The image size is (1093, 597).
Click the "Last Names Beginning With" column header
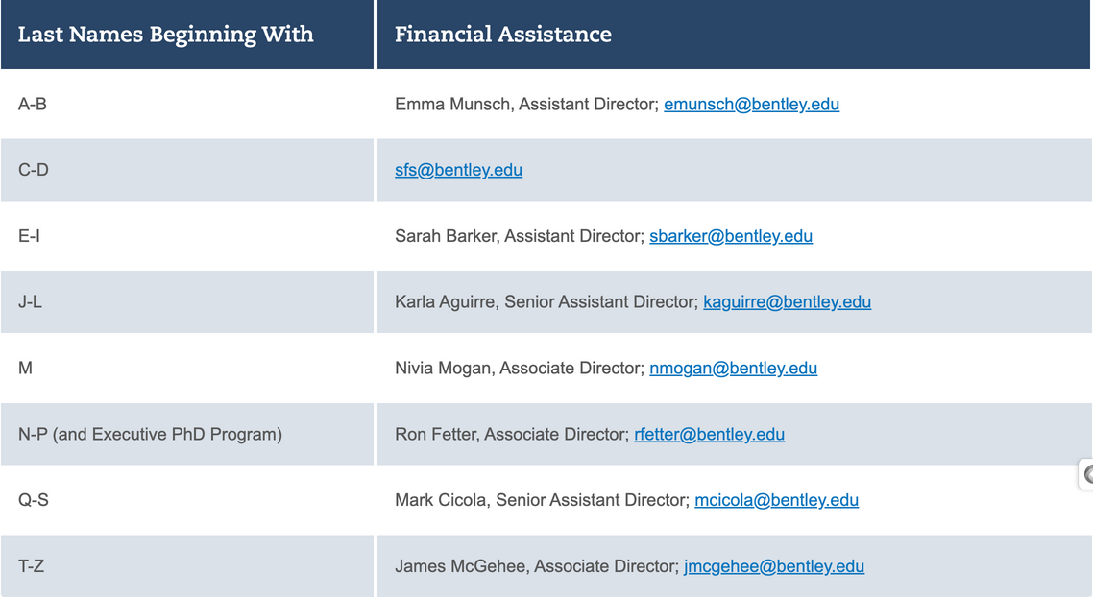(165, 35)
